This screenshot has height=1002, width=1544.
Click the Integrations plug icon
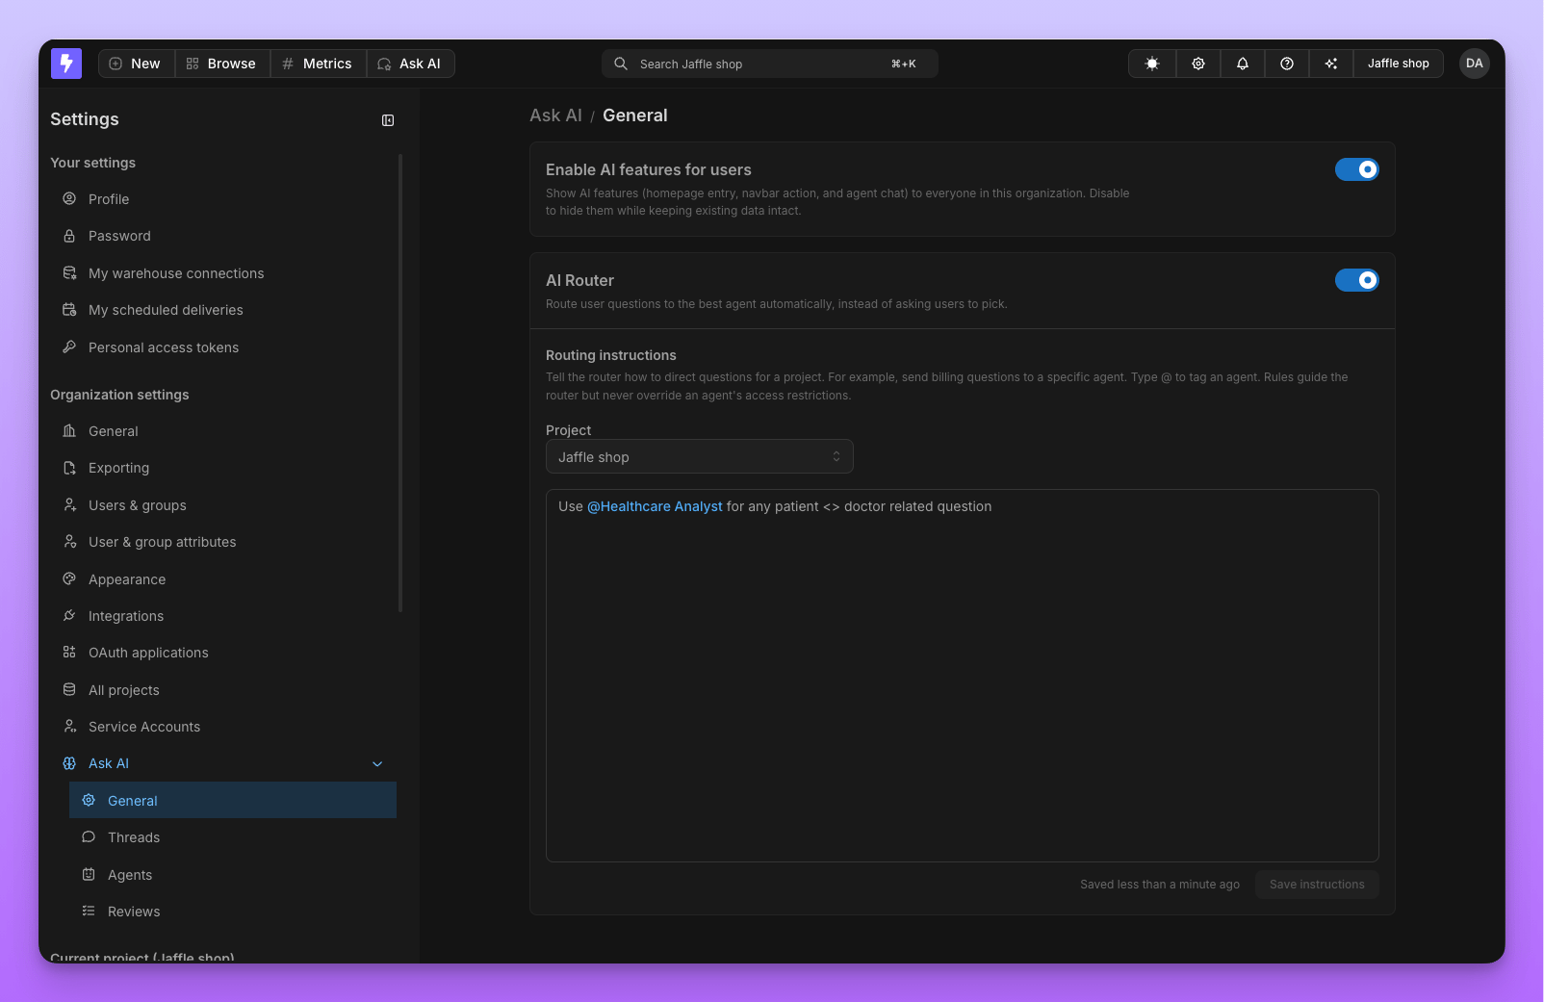69,615
